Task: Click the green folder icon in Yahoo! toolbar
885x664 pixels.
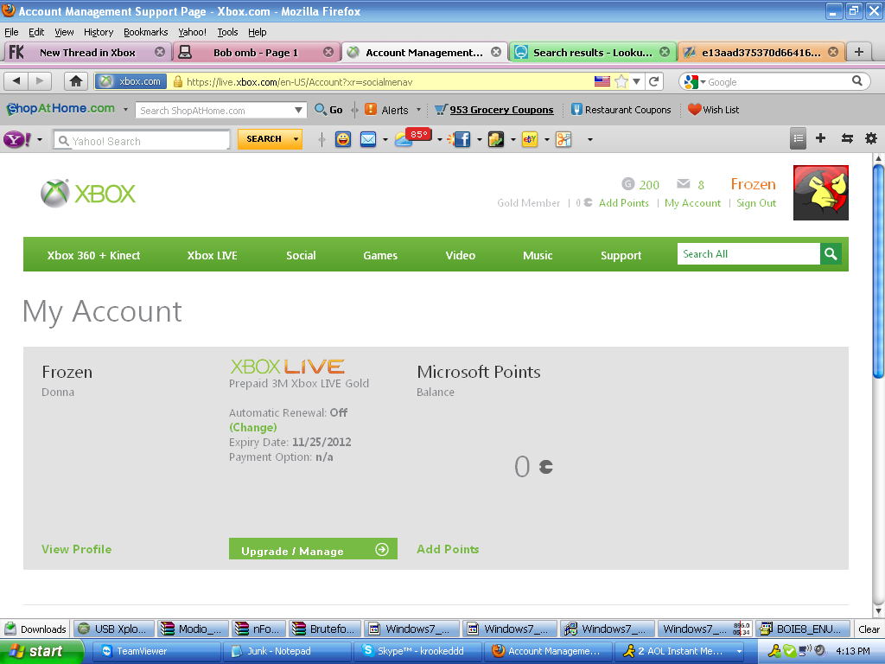Action: [495, 139]
